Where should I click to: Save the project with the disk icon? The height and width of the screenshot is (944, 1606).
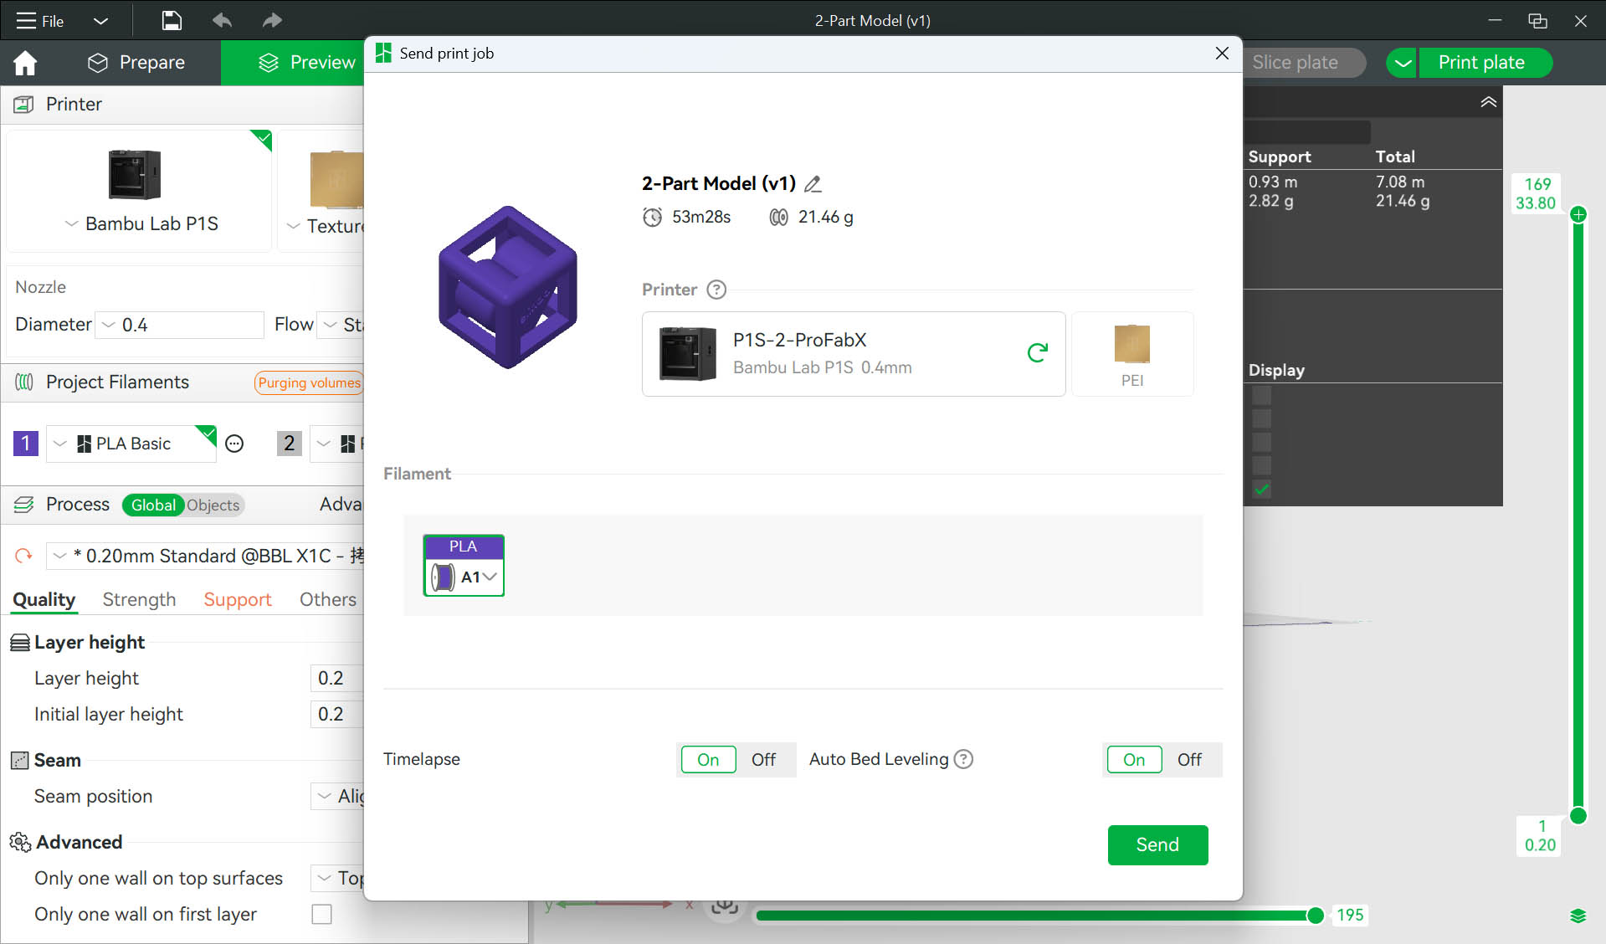[172, 21]
